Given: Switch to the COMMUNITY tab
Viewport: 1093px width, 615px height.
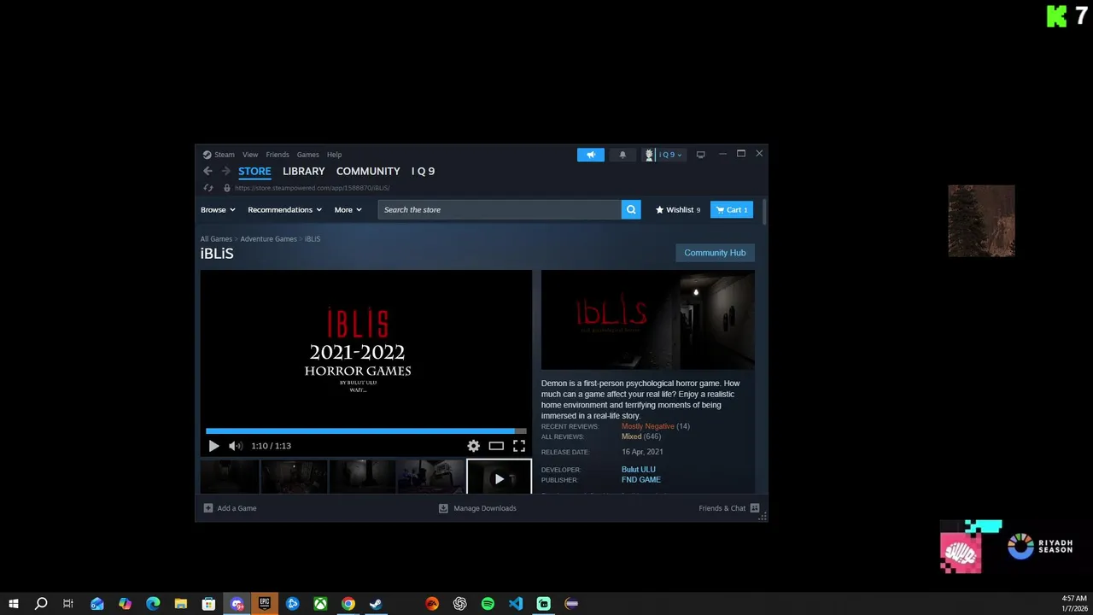Looking at the screenshot, I should [x=368, y=171].
